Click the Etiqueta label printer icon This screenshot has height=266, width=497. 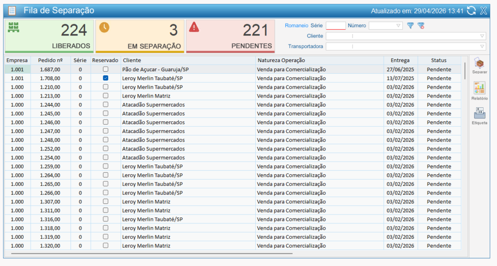click(479, 113)
